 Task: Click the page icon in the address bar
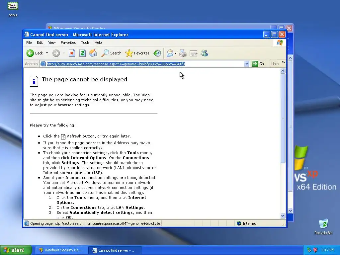pyautogui.click(x=43, y=64)
